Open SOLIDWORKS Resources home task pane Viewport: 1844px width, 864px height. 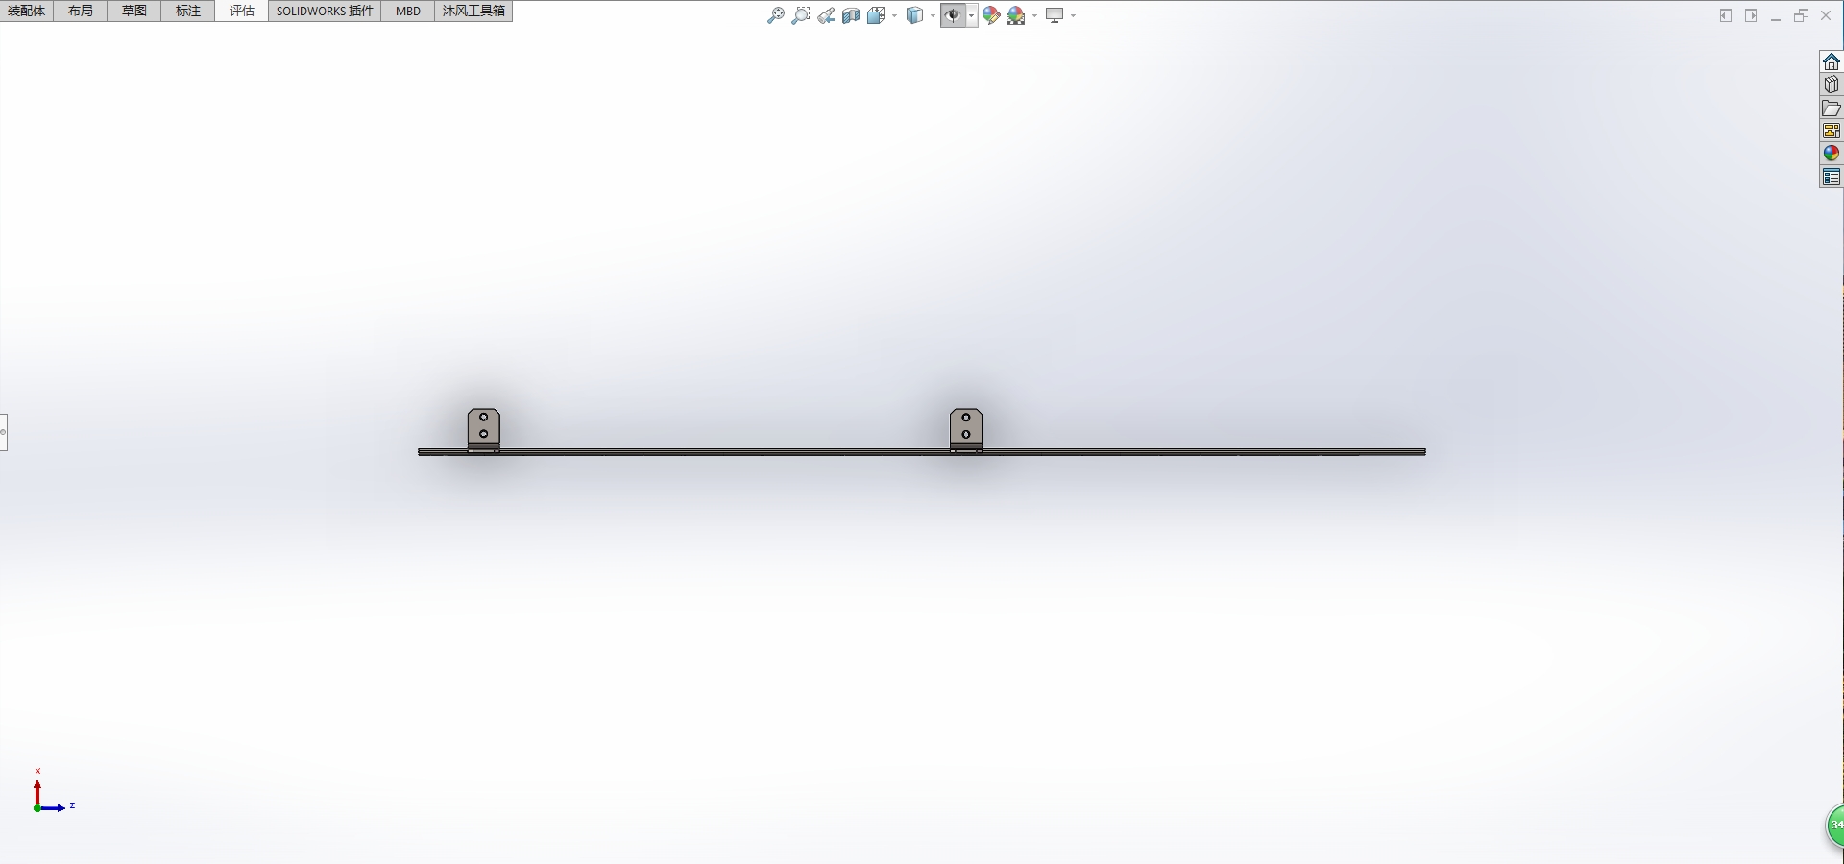[x=1832, y=61]
